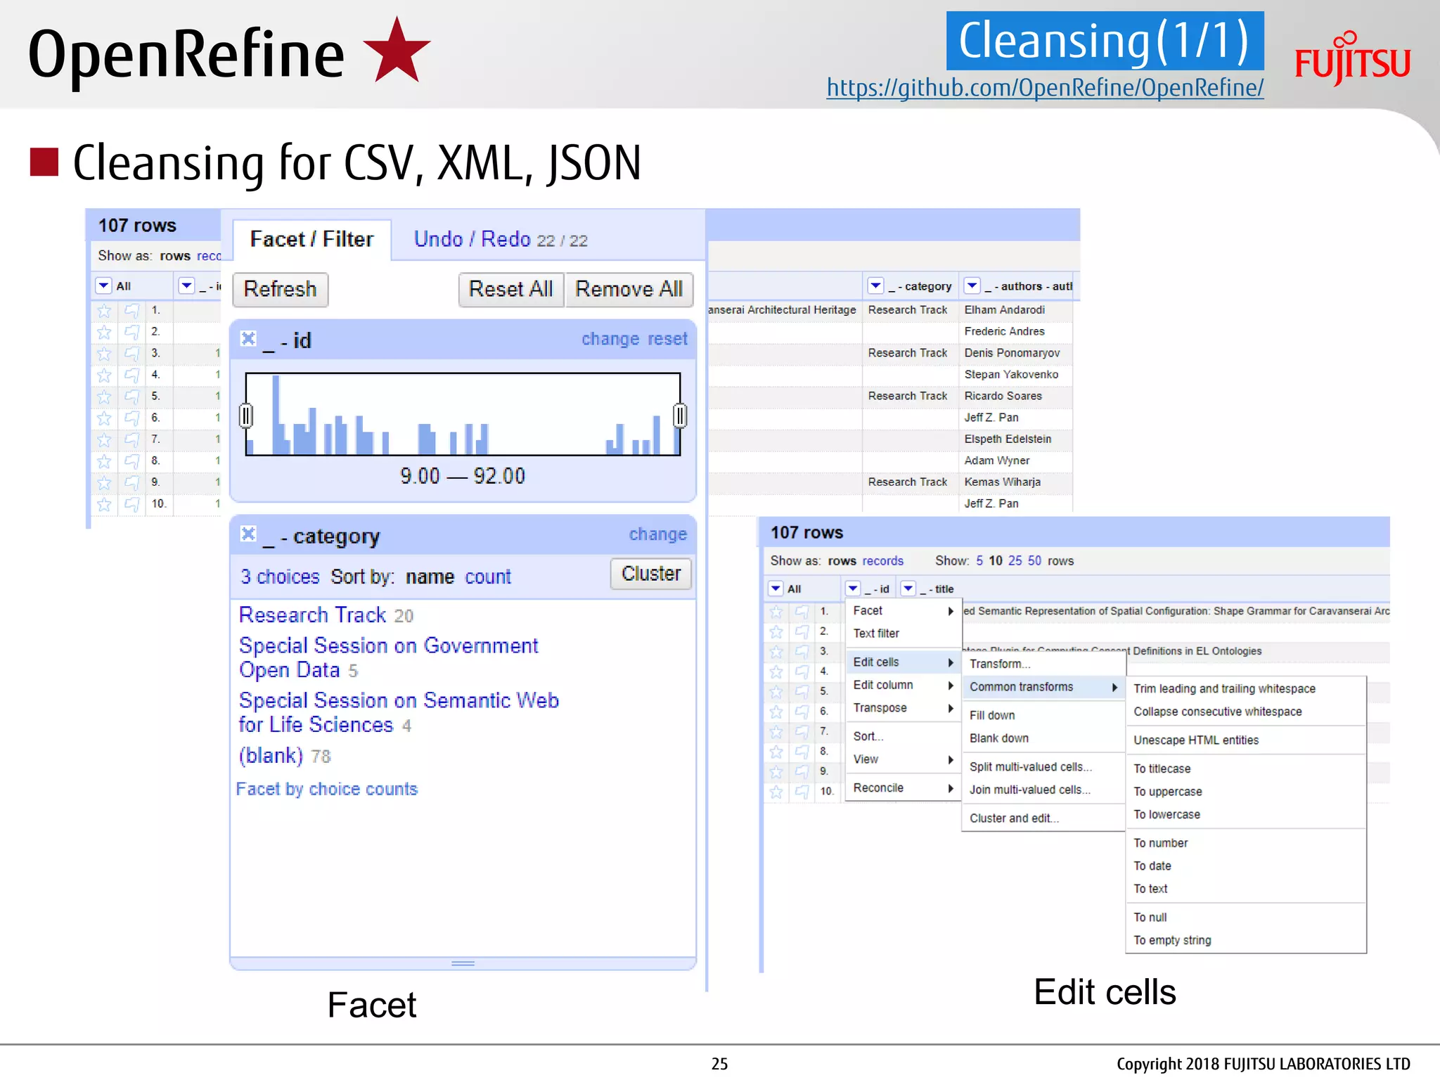This screenshot has height=1080, width=1440.
Task: Switch to Undo / Redo tab
Action: click(x=500, y=240)
